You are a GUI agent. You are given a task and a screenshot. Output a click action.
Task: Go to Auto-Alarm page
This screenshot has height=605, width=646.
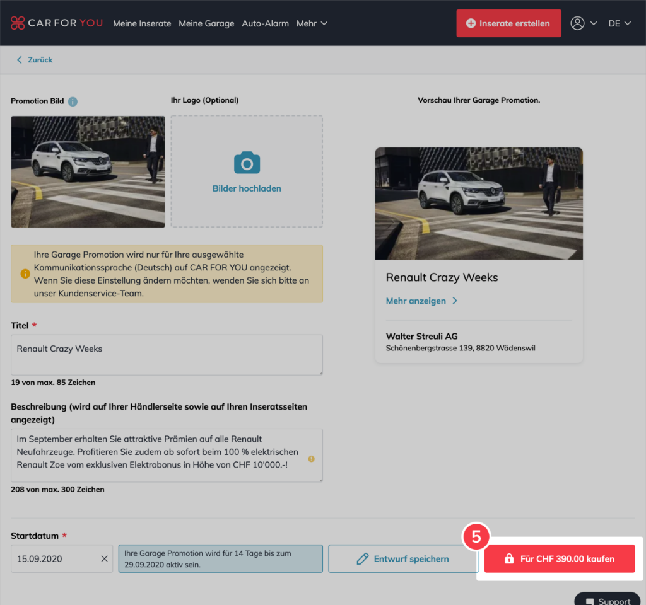(x=266, y=23)
